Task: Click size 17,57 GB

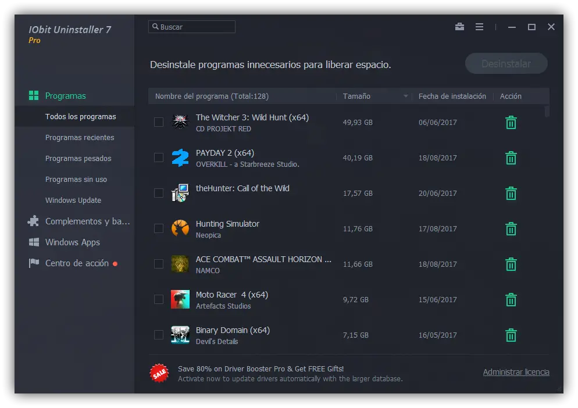Action: (x=358, y=193)
